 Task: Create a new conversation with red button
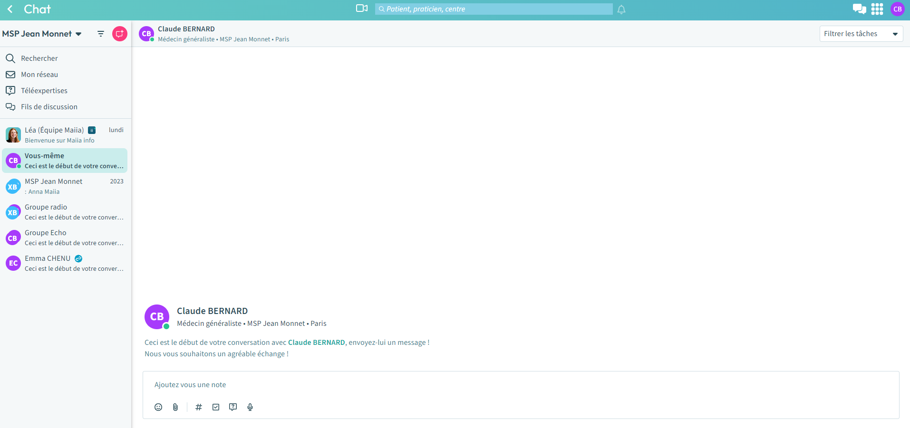click(120, 34)
